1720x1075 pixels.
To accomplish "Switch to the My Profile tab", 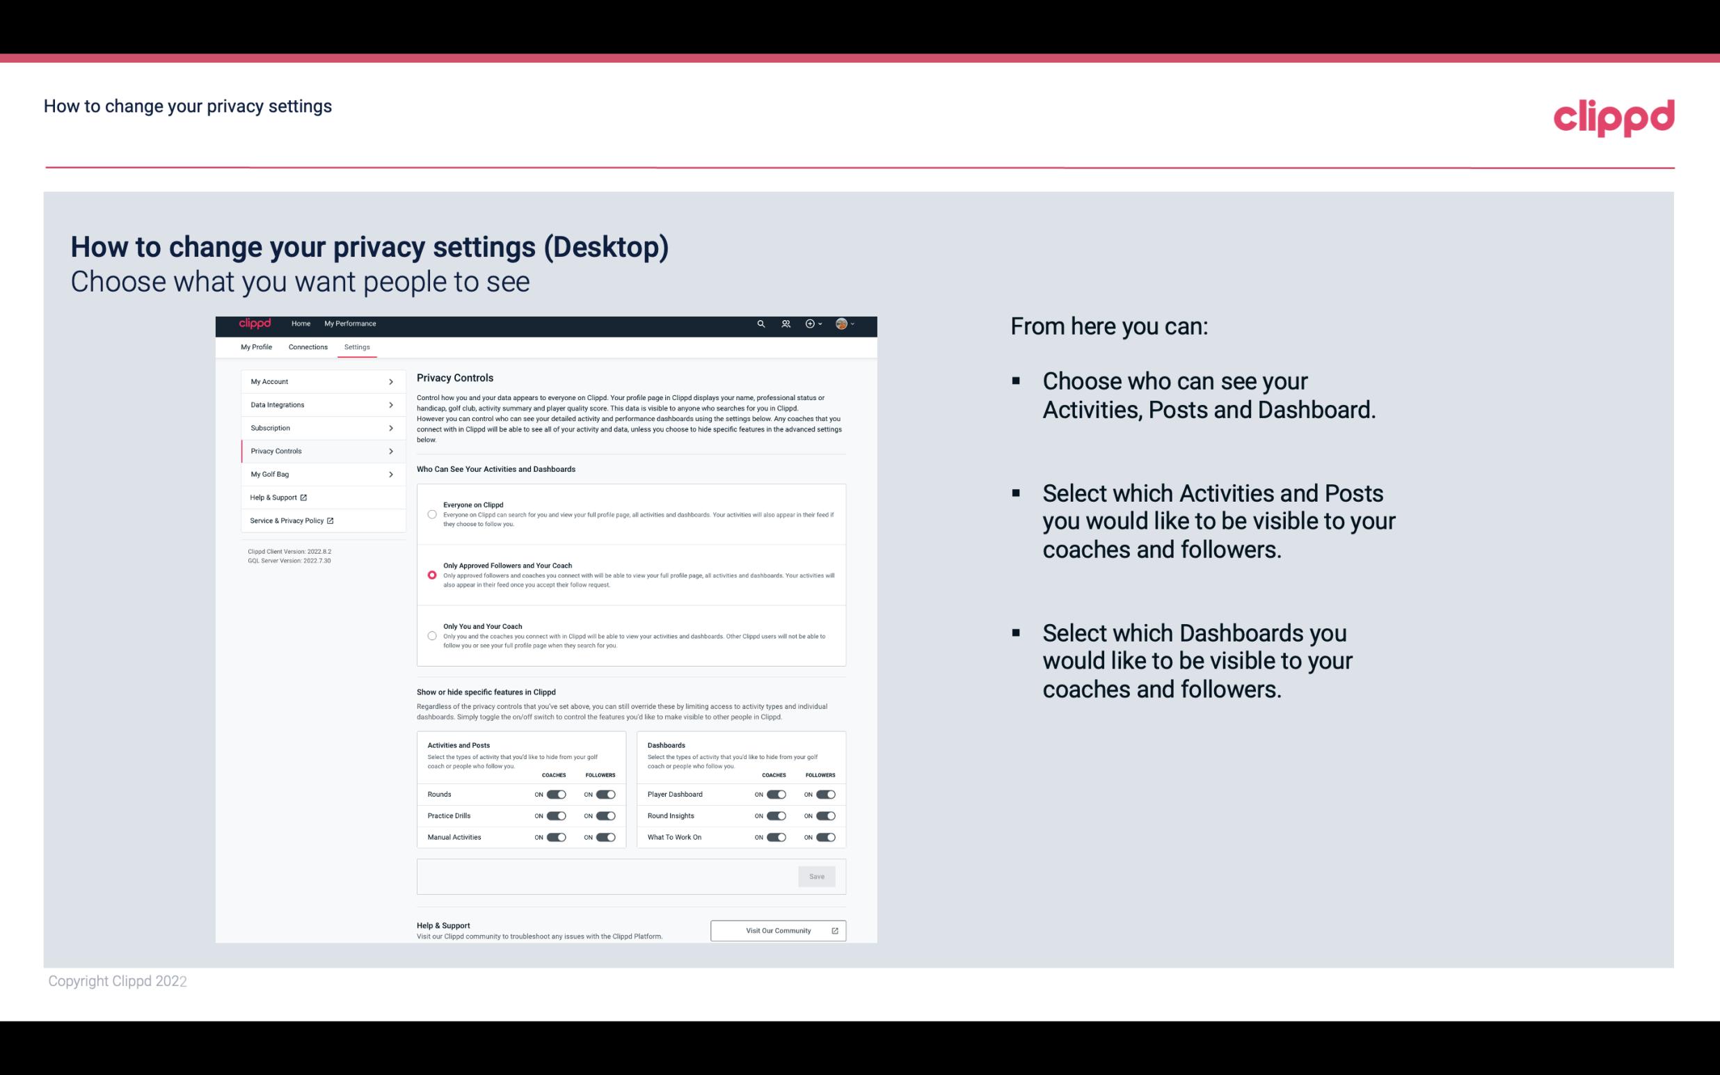I will (x=255, y=347).
